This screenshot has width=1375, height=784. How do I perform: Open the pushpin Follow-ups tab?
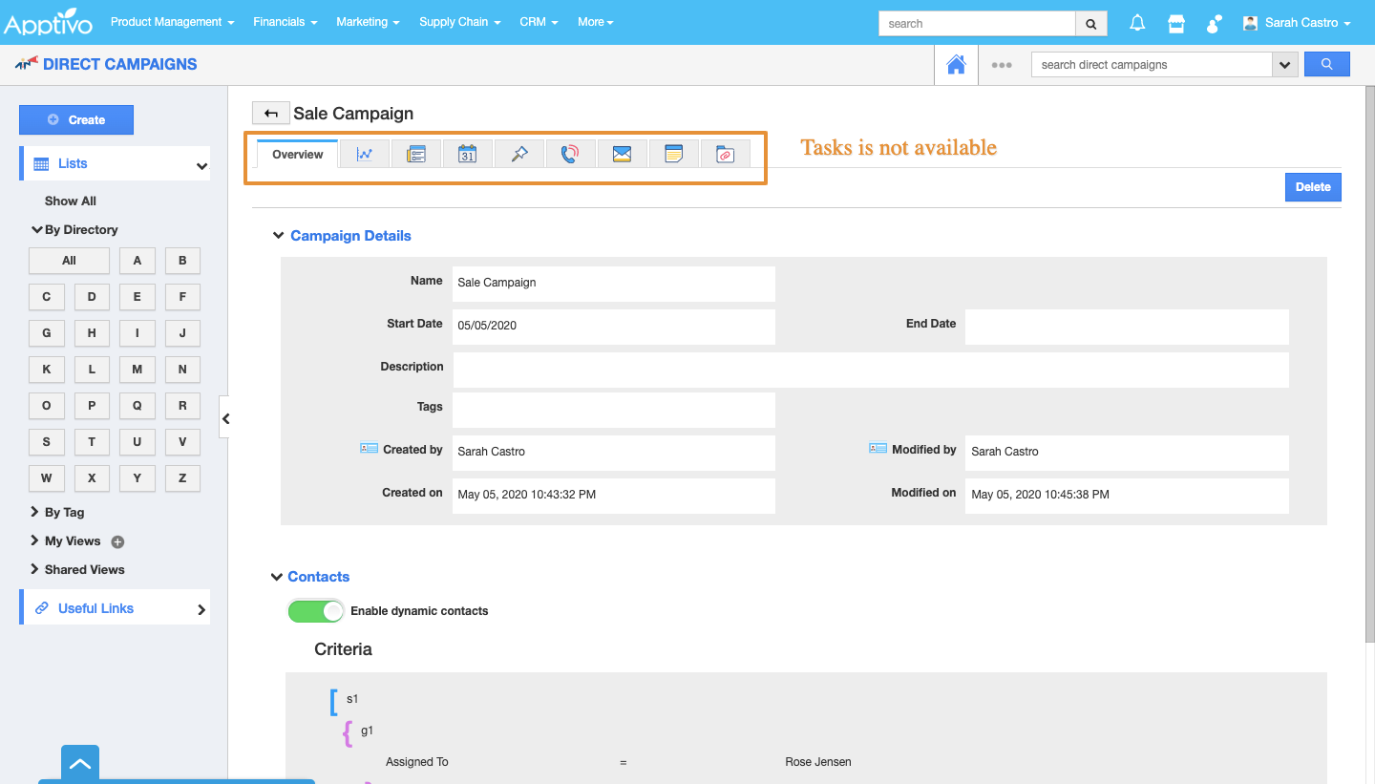pyautogui.click(x=518, y=154)
